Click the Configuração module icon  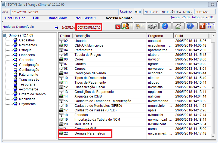(16, 70)
